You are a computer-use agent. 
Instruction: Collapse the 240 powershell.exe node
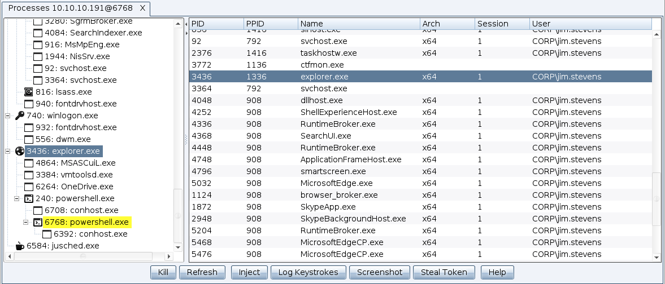(x=17, y=198)
